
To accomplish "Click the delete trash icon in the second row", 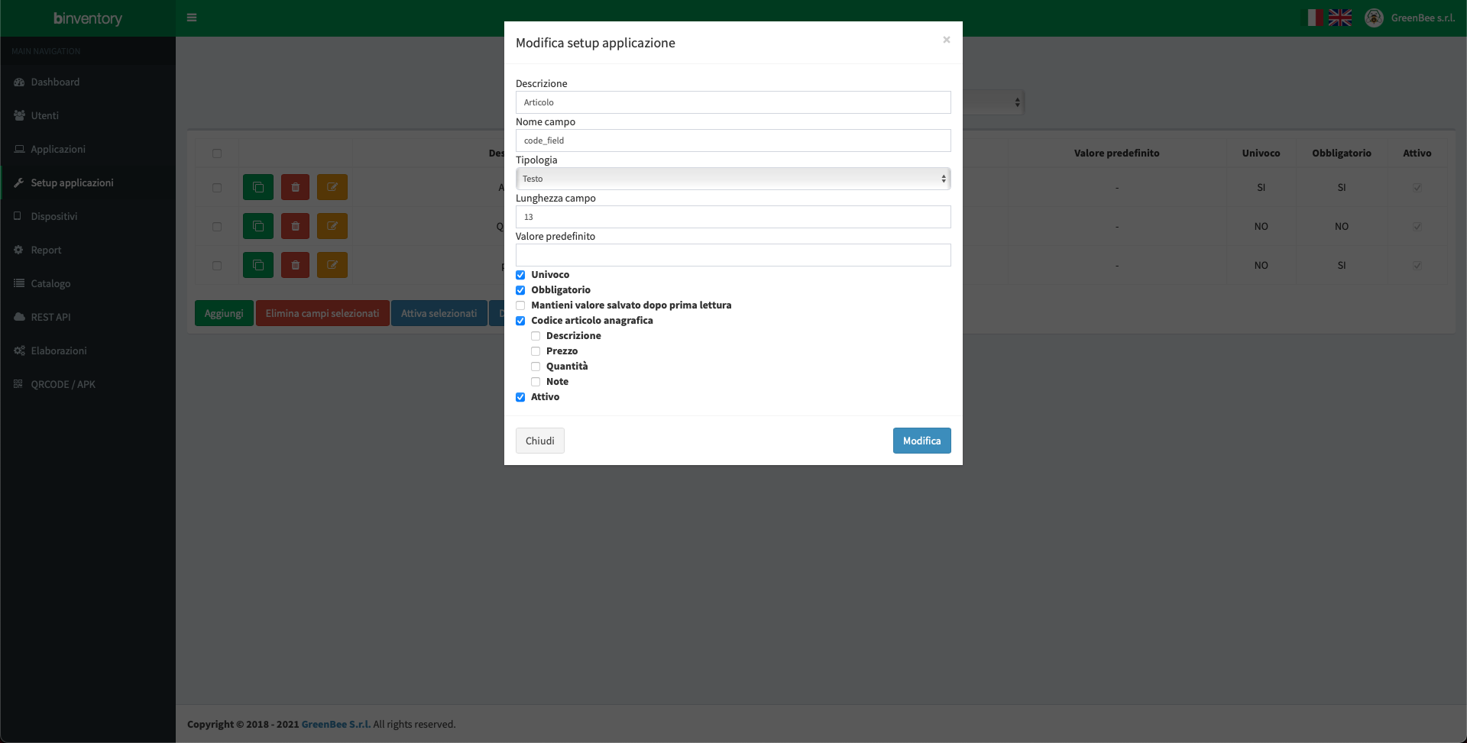I will 295,226.
